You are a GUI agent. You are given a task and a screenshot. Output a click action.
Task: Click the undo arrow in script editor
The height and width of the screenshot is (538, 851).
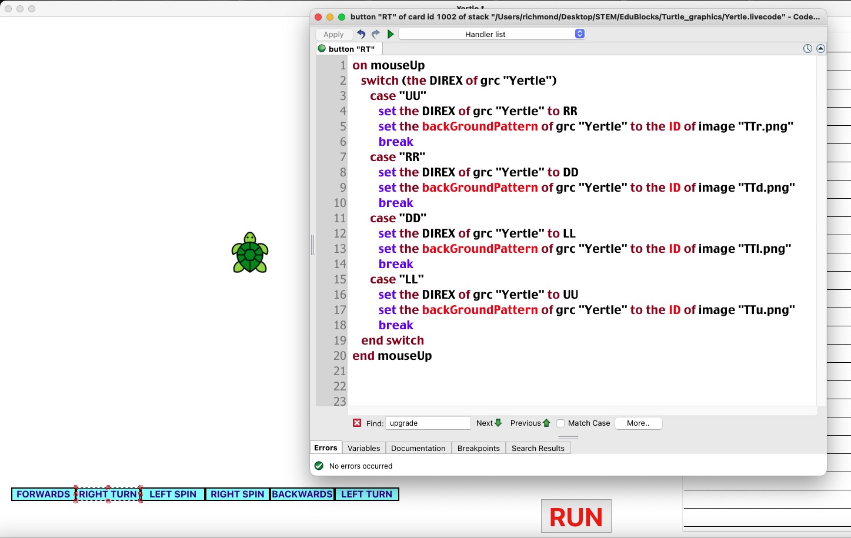[361, 34]
